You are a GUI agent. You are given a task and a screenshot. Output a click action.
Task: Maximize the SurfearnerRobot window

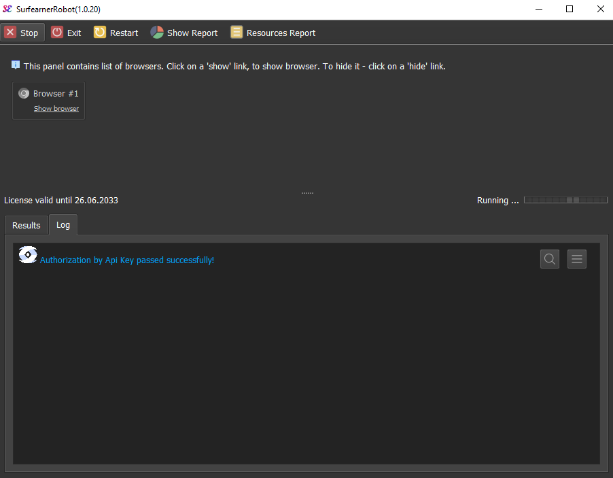[570, 9]
